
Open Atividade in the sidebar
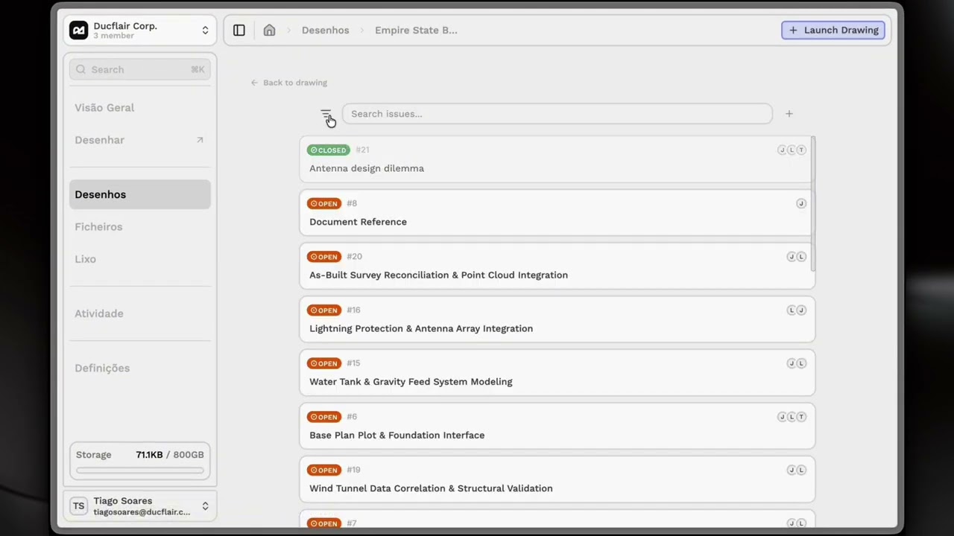coord(99,313)
